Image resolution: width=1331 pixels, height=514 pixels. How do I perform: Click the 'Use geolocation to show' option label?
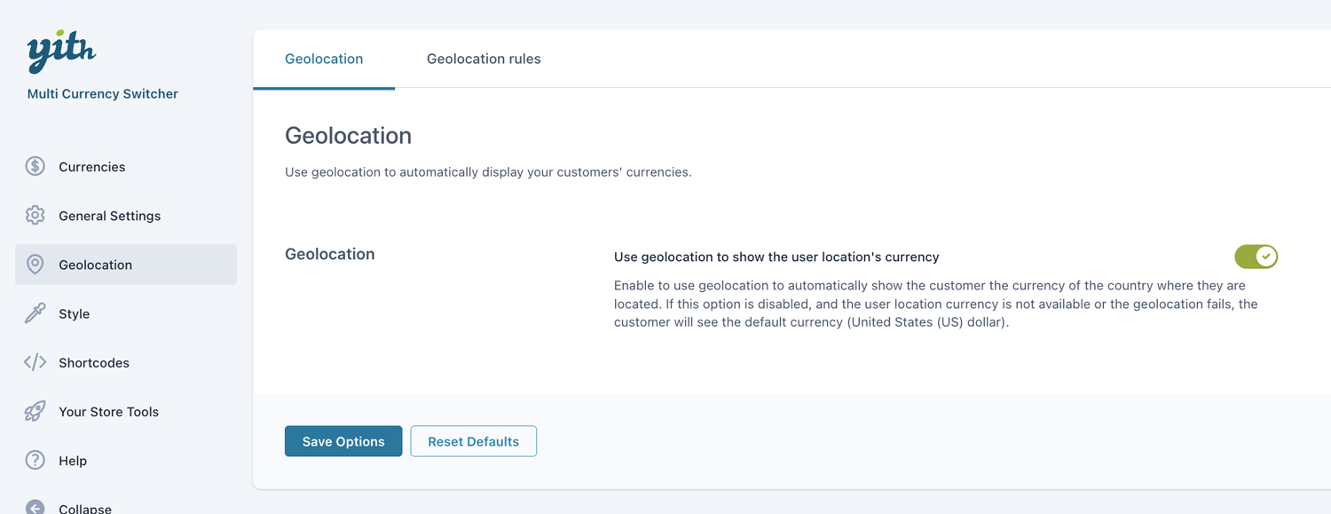[x=776, y=257]
